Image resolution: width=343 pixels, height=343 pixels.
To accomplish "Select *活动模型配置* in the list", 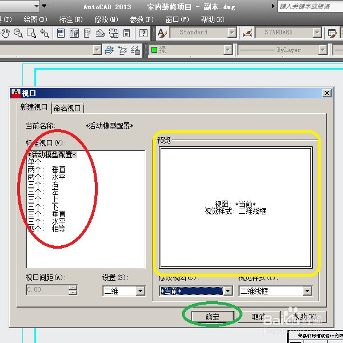I will pos(52,155).
